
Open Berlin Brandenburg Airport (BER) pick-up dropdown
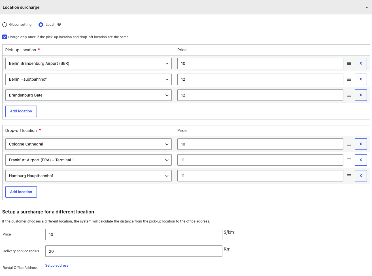(88, 63)
